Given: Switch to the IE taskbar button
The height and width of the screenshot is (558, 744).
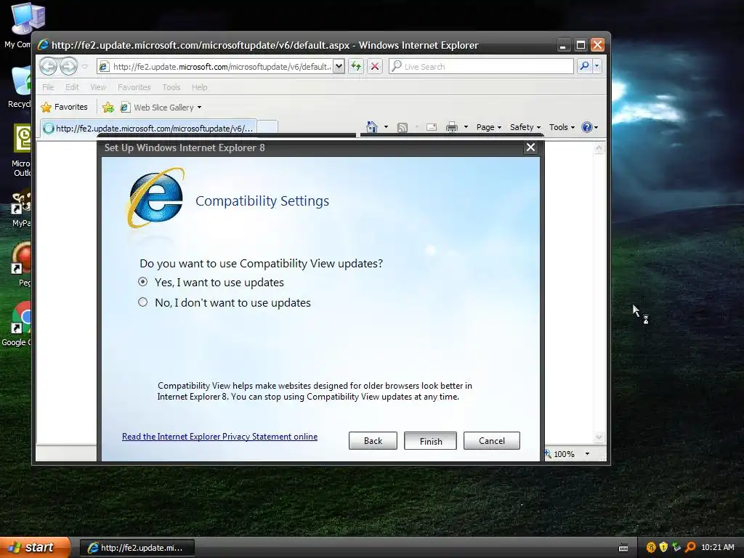Looking at the screenshot, I should pos(137,548).
